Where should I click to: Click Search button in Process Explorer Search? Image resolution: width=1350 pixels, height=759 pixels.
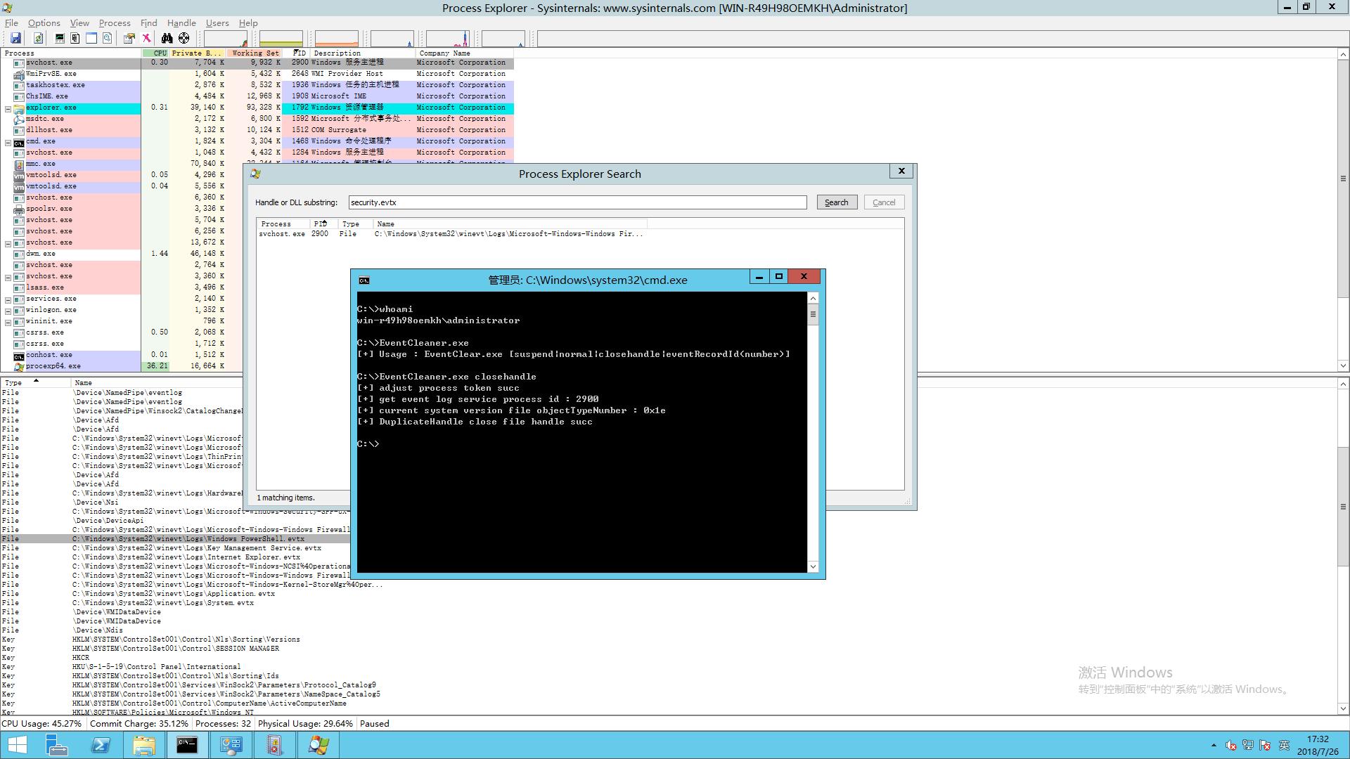pyautogui.click(x=835, y=202)
